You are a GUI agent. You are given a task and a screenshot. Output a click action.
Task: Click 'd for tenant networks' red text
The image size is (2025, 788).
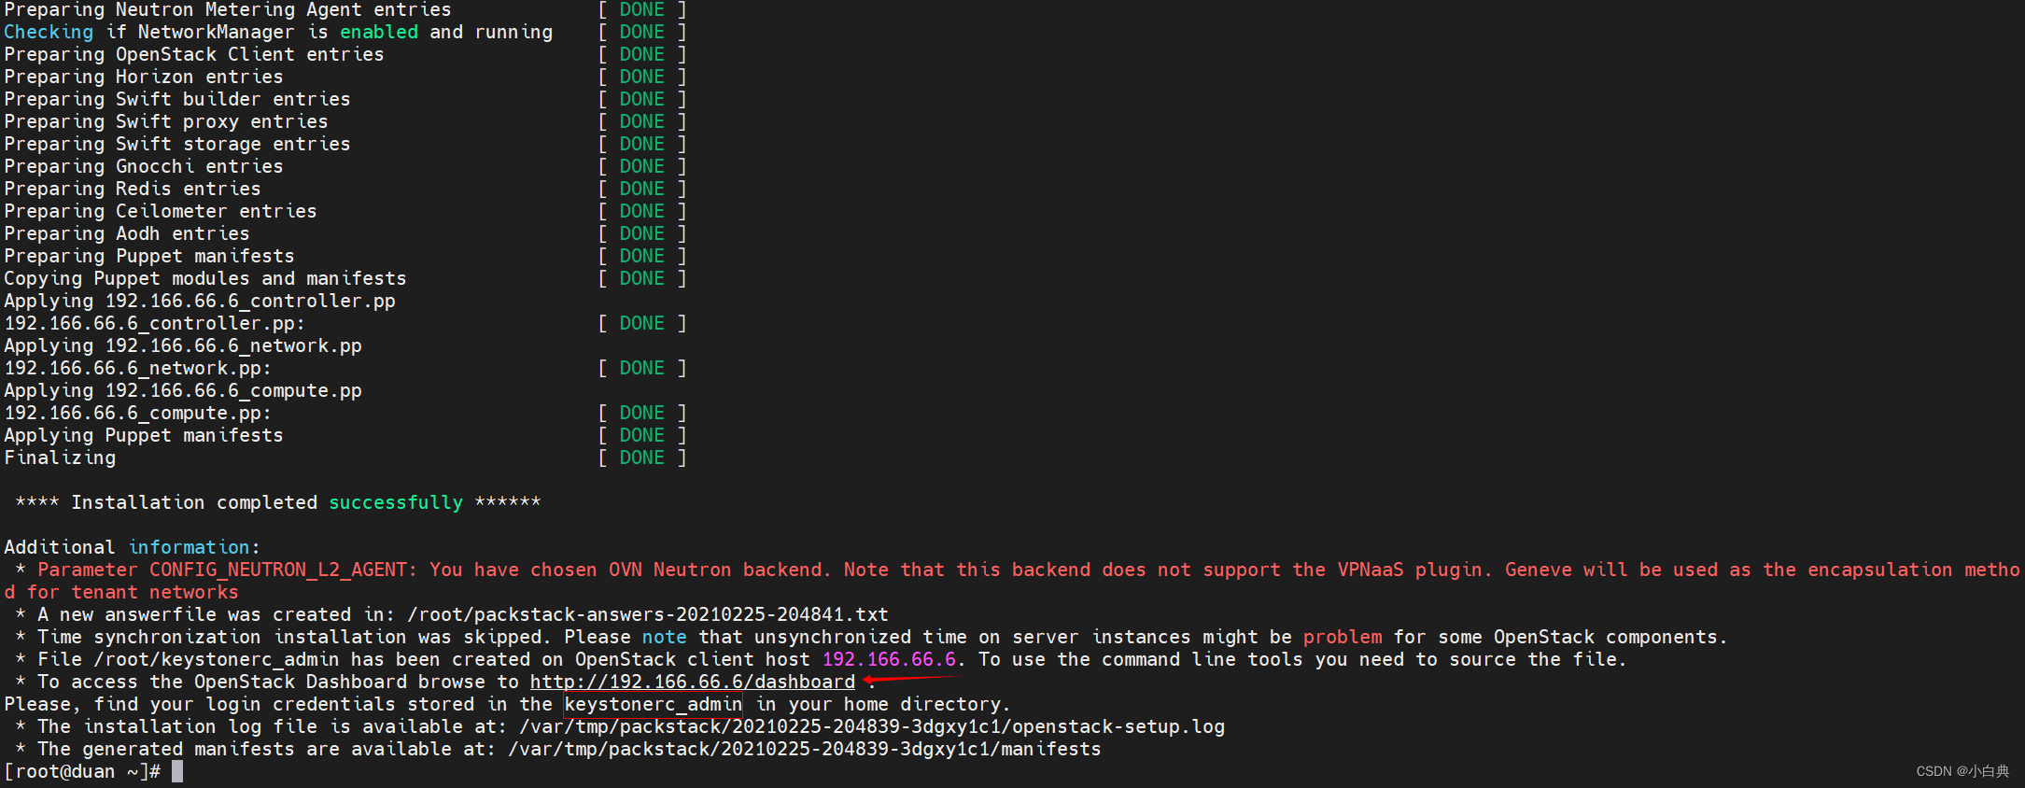point(120,592)
